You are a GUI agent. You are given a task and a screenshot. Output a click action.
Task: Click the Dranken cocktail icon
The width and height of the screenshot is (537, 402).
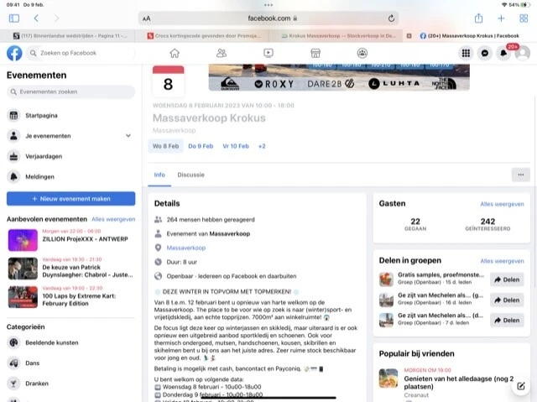(x=13, y=384)
